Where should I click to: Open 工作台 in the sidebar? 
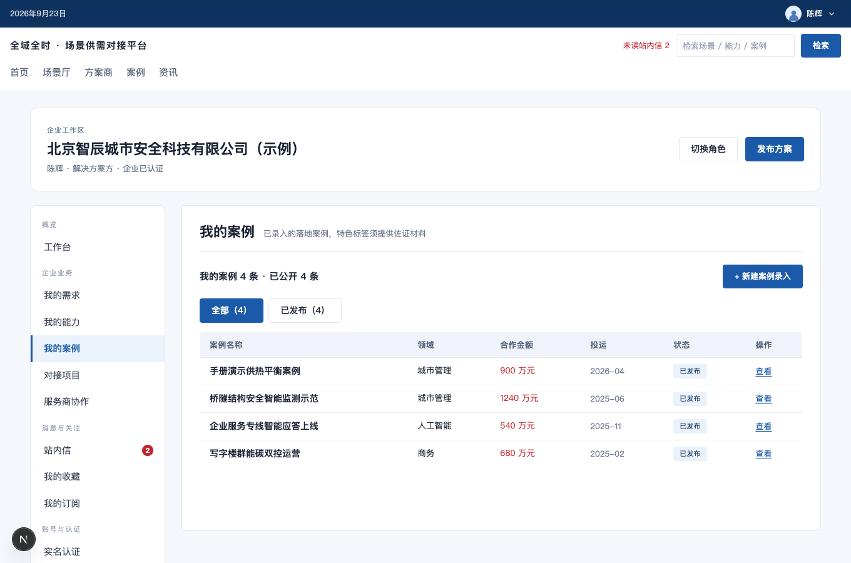pos(98,247)
